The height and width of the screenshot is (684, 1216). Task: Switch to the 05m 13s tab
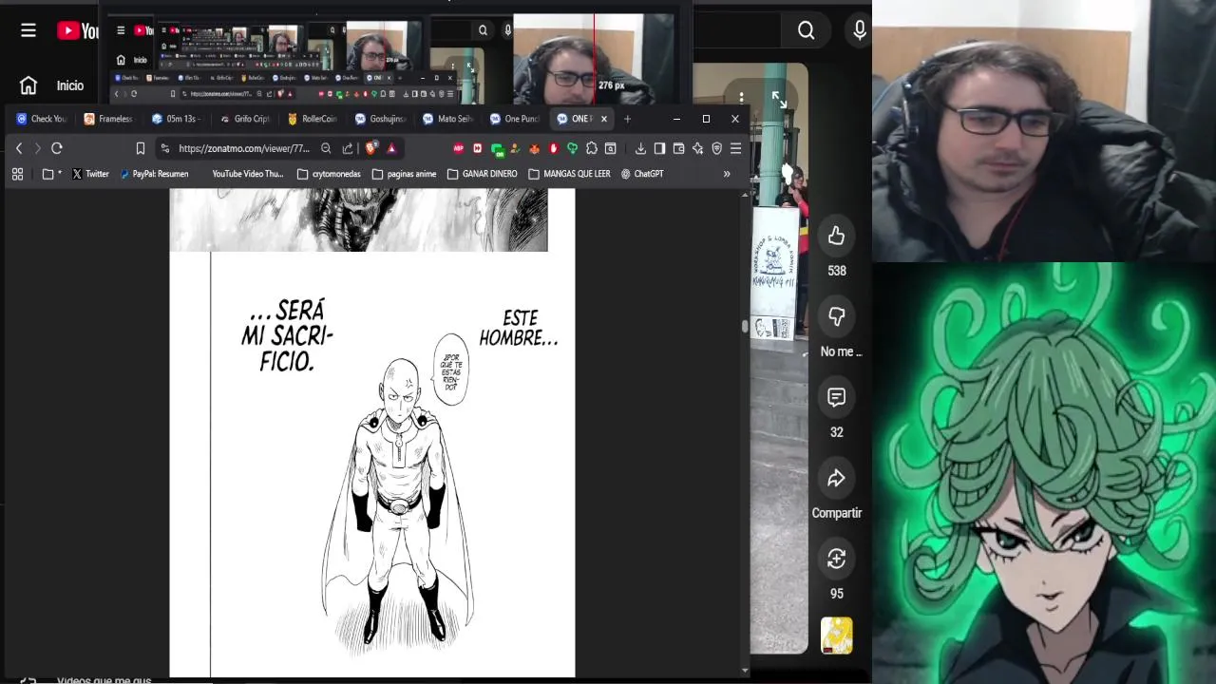176,119
